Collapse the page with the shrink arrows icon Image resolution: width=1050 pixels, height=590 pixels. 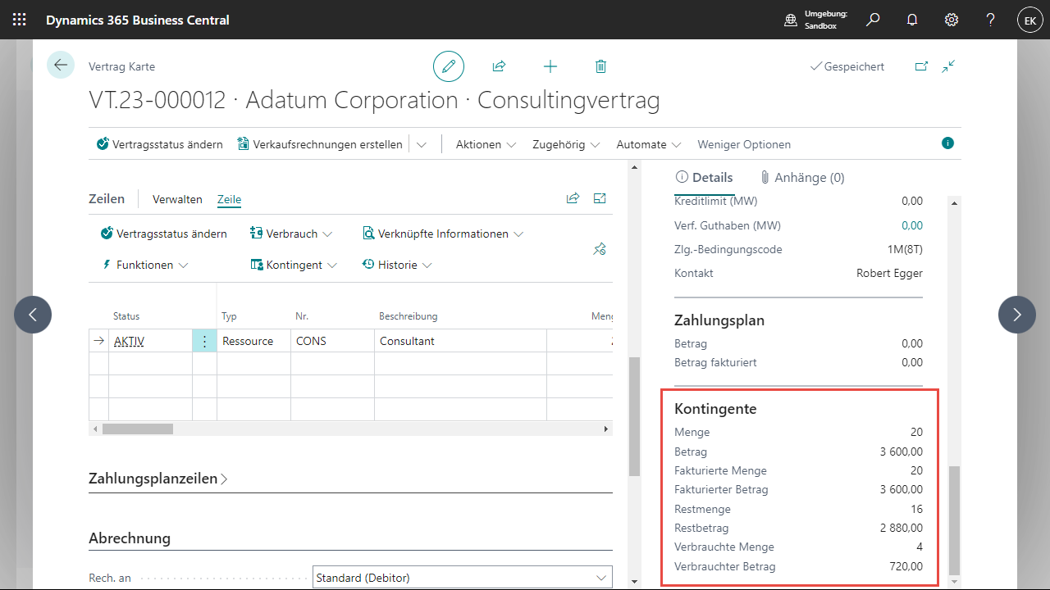point(948,66)
